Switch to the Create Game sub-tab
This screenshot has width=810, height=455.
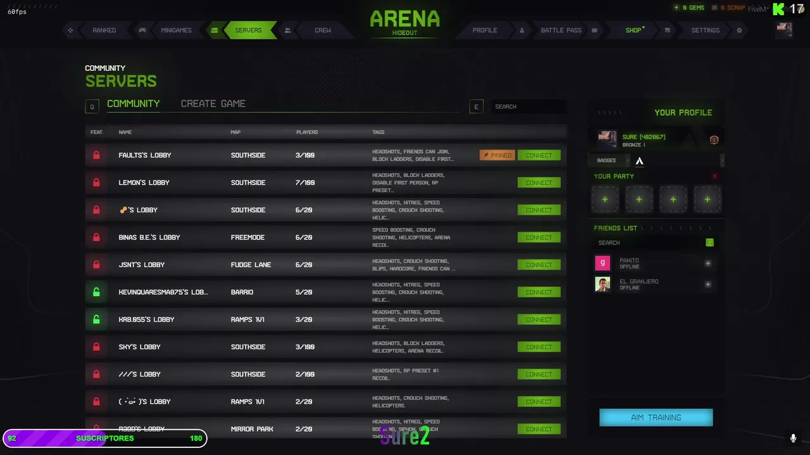tap(213, 104)
